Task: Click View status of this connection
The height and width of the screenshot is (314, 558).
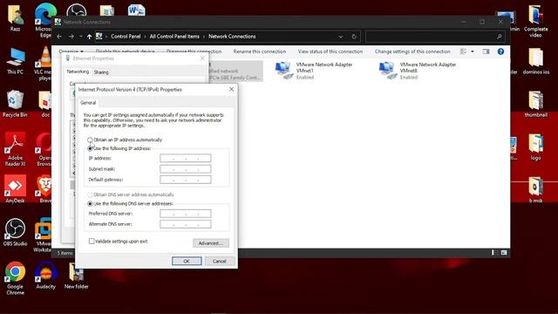Action: (x=330, y=51)
